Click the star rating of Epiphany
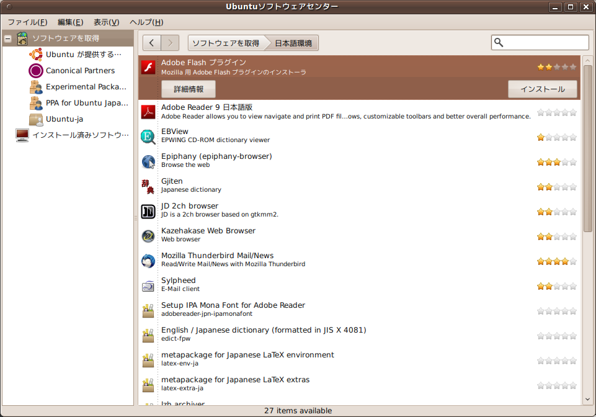Screen dimensions: 596x417 point(557,162)
